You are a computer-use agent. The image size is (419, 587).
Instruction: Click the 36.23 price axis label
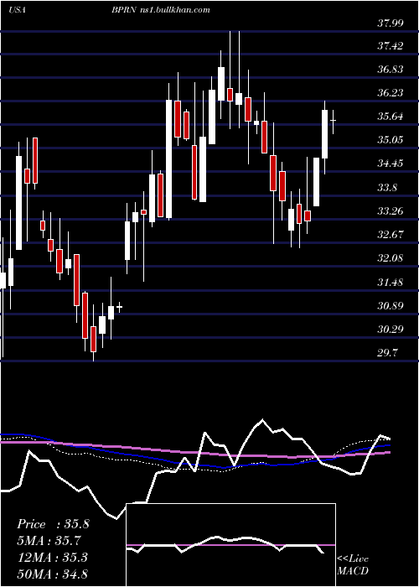point(391,93)
